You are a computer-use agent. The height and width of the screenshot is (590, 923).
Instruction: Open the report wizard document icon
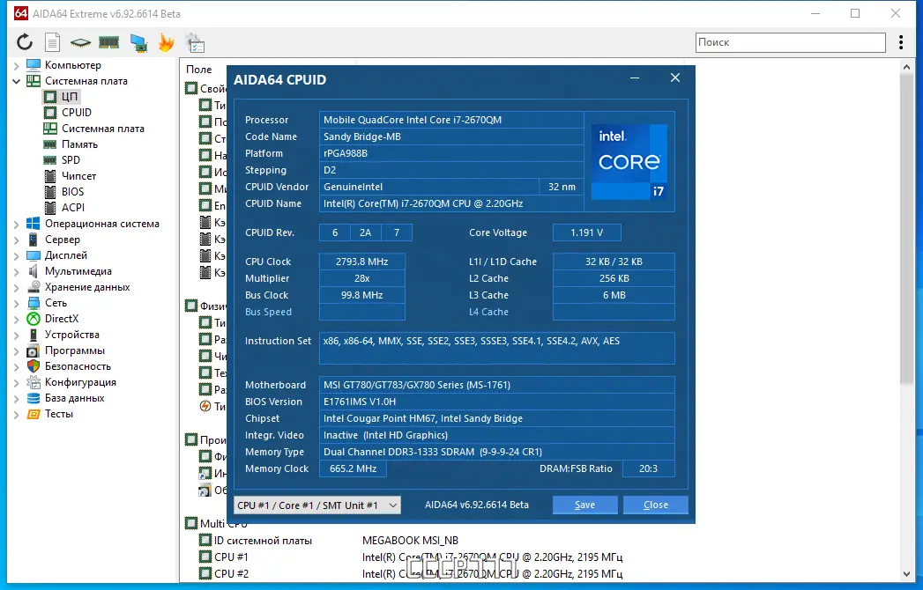point(51,41)
